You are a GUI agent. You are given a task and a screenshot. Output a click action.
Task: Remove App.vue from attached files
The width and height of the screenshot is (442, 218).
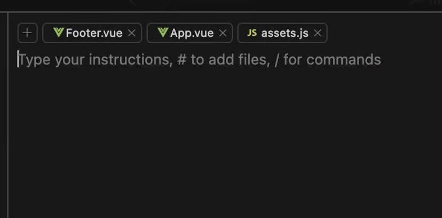[x=223, y=33]
